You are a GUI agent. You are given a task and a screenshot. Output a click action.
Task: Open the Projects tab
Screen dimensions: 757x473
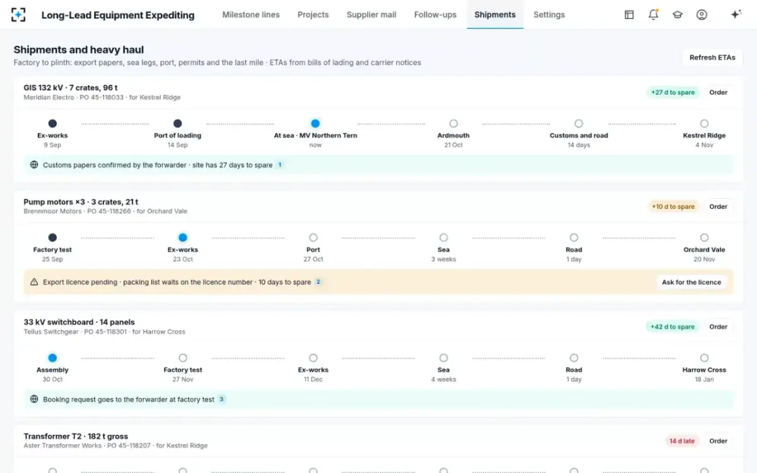[313, 15]
